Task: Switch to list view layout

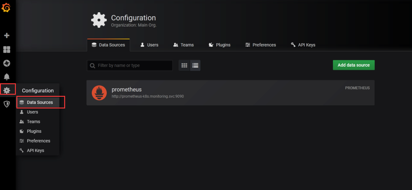Action: tap(195, 65)
